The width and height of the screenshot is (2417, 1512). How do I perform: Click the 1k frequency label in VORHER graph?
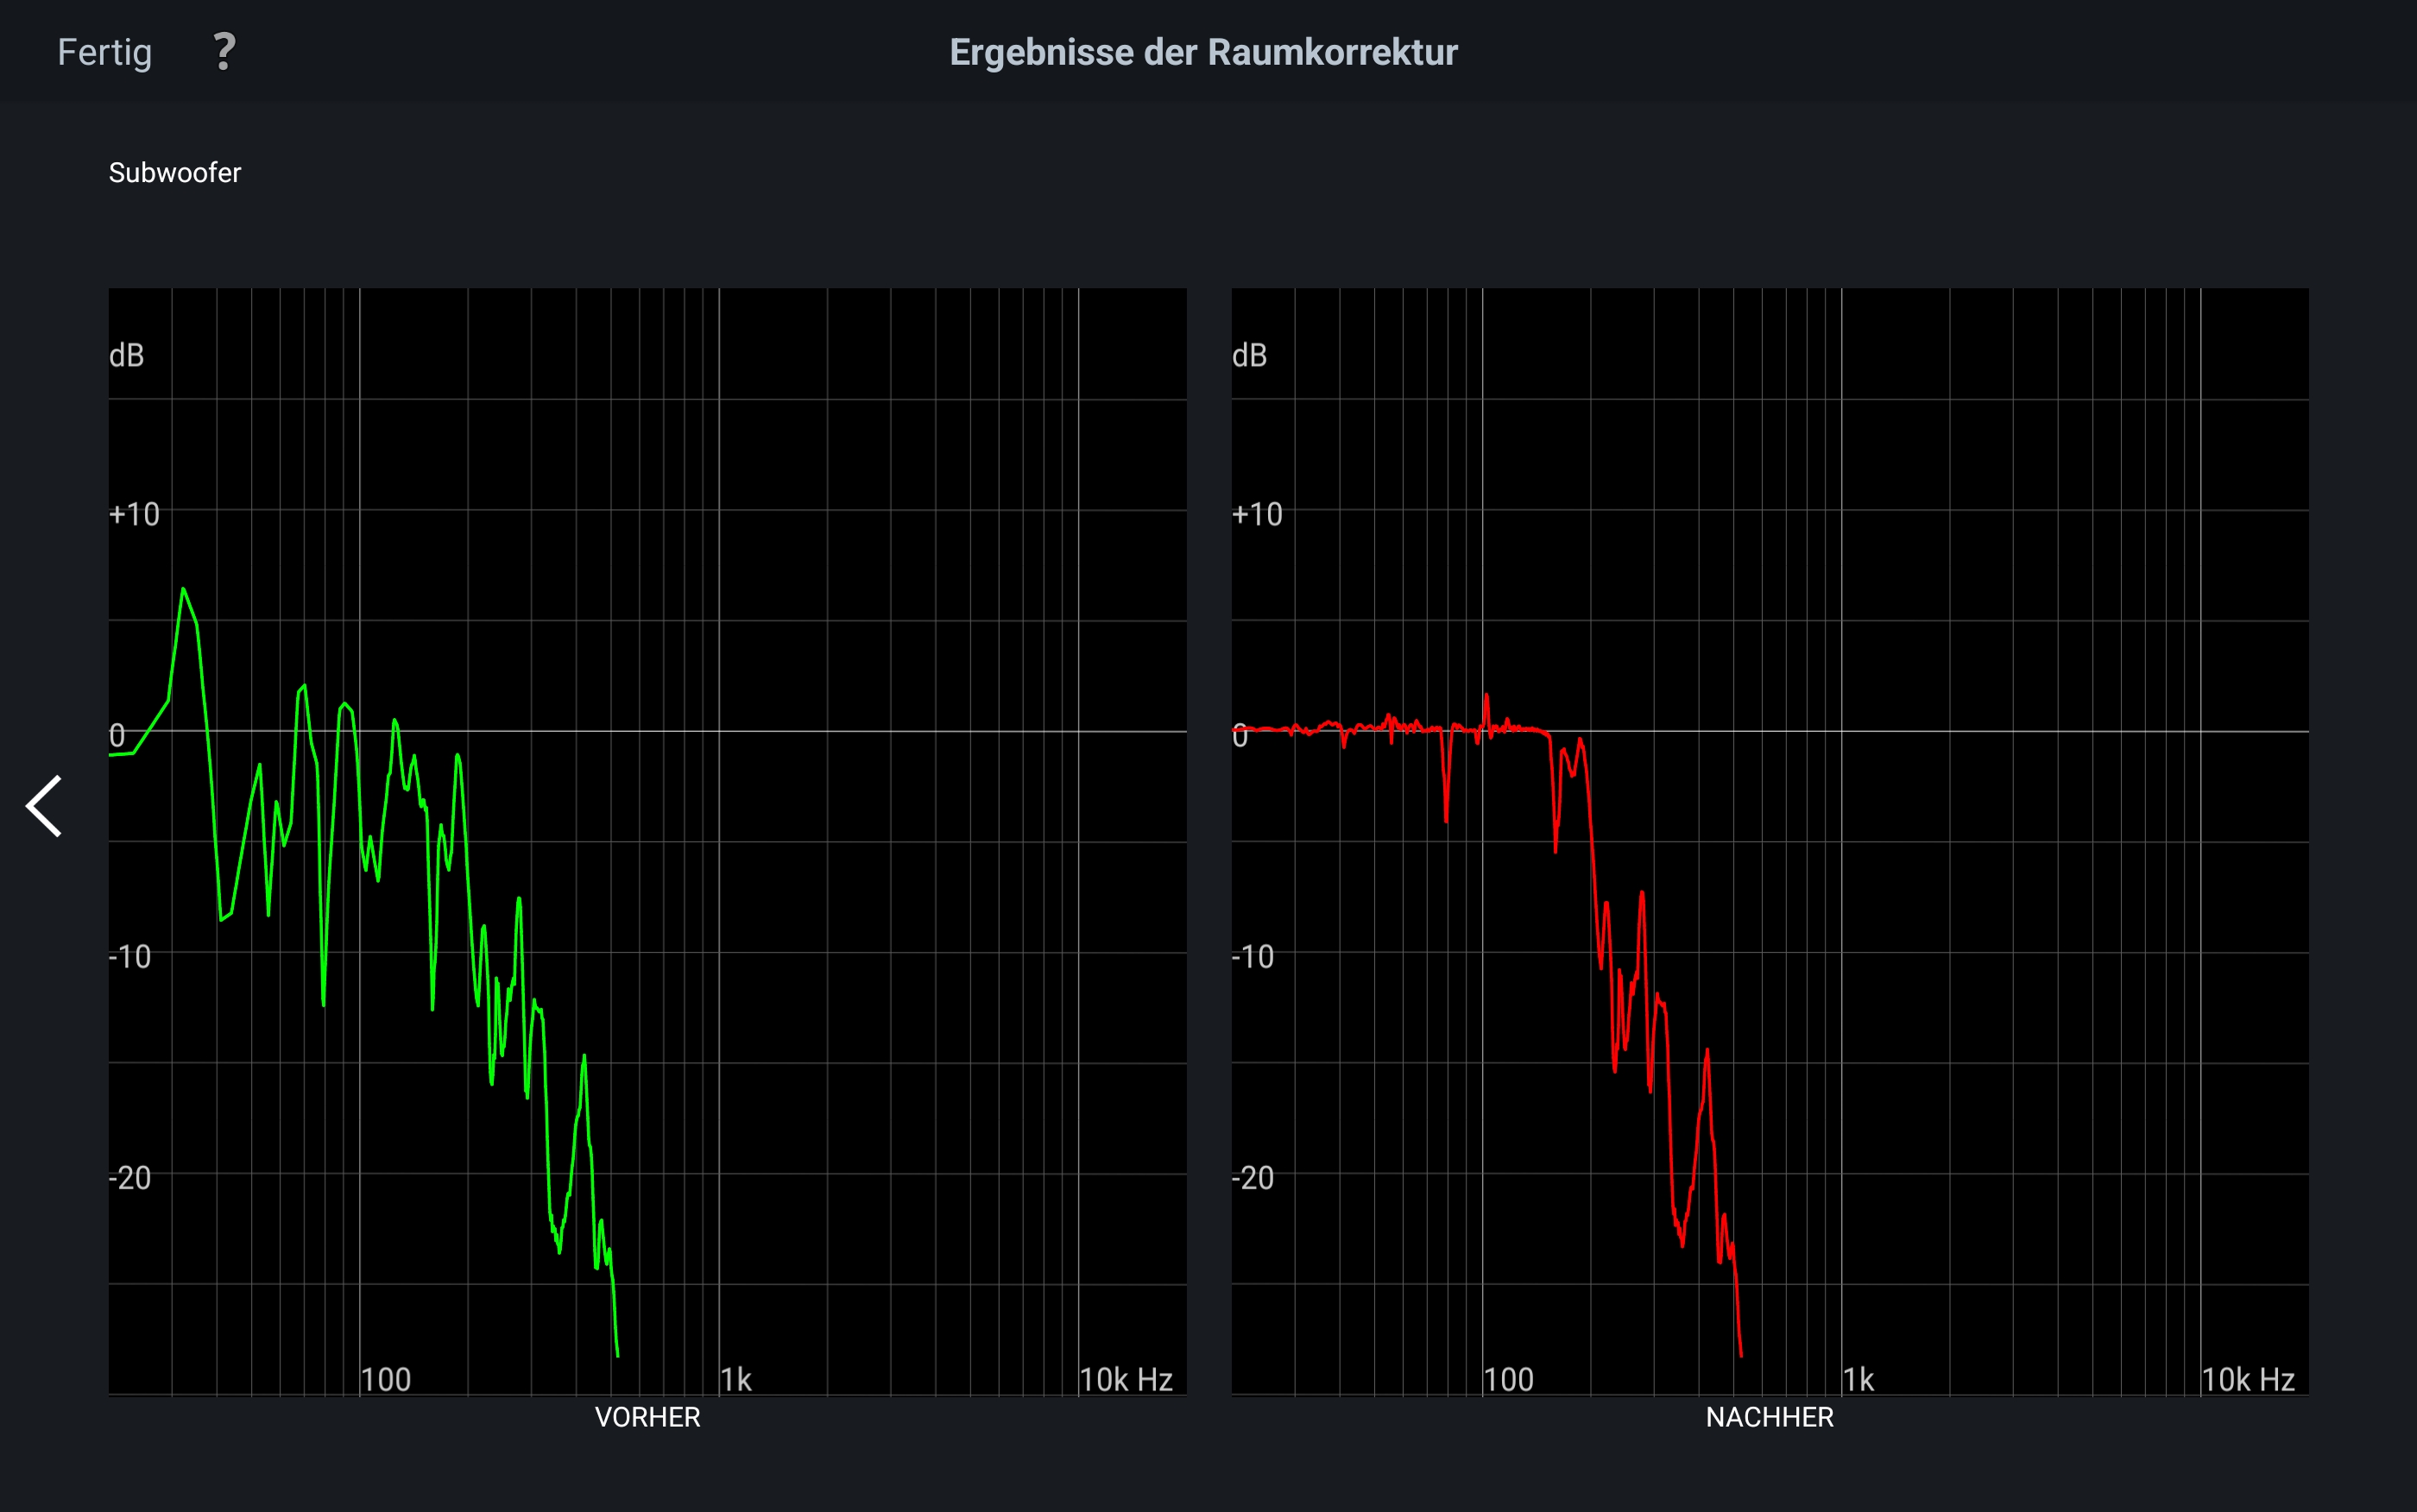(736, 1380)
